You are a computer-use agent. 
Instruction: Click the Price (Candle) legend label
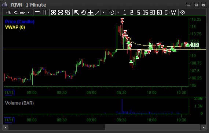click(19, 22)
